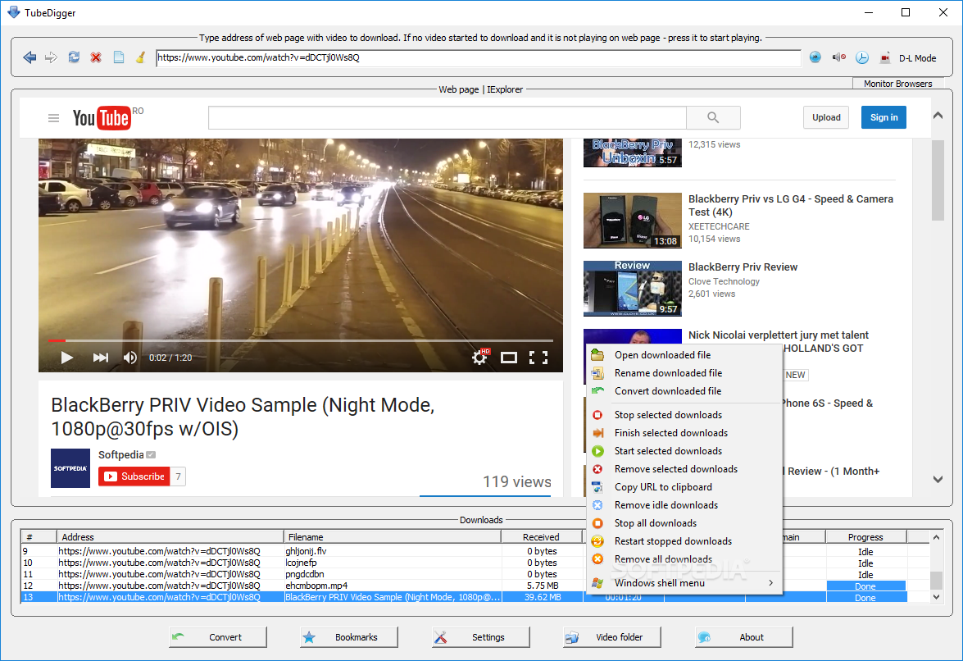
Task: Switch player to theater mode
Action: [x=509, y=358]
